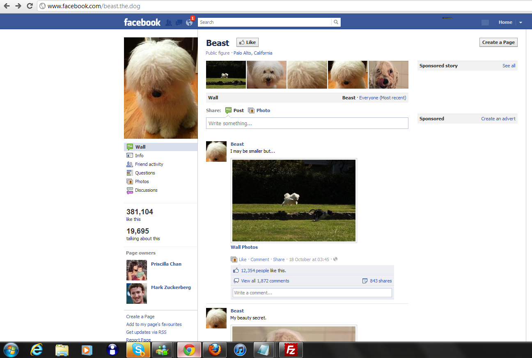Switch to Skype on the taskbar
532x358 pixels.
[138, 350]
